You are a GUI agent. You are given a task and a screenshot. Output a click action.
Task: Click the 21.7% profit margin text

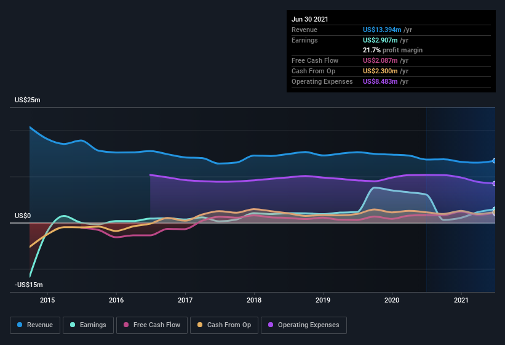(x=392, y=51)
